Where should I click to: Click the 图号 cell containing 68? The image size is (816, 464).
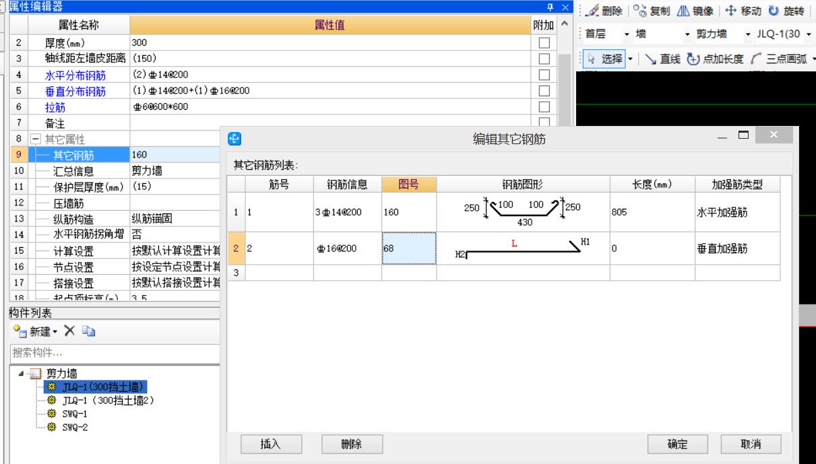pos(408,248)
